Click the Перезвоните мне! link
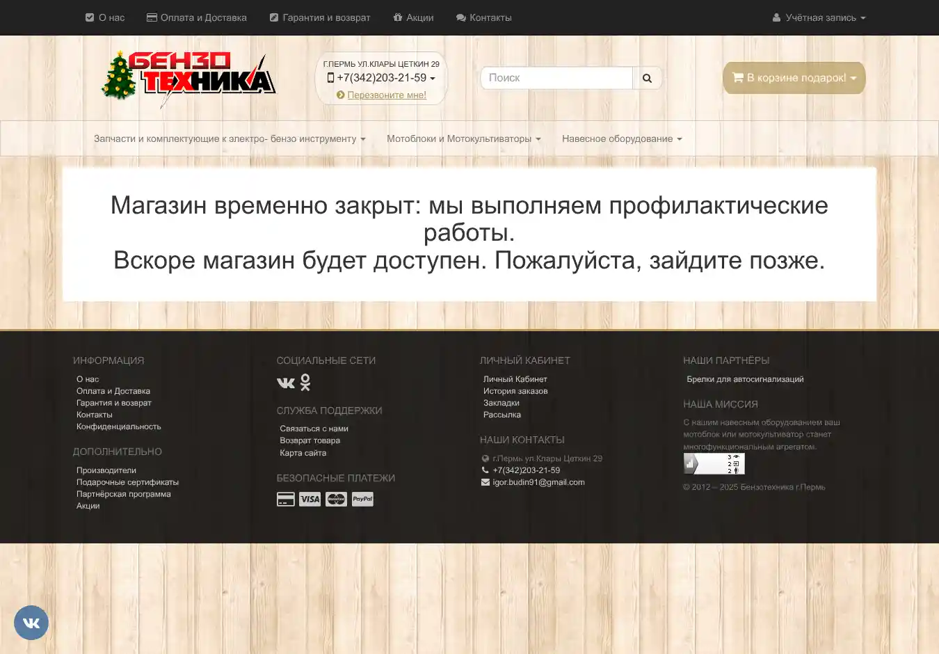 (387, 95)
